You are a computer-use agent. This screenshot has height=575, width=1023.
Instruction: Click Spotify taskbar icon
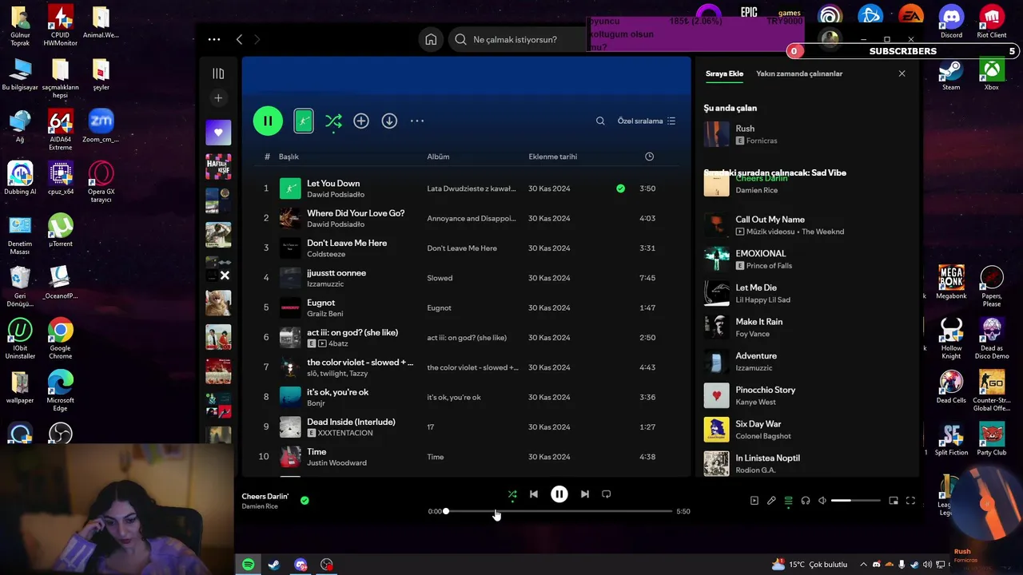[x=249, y=565]
